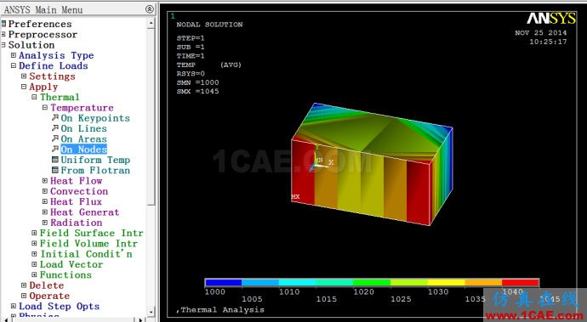Click the On Lines arrow icon
This screenshot has width=587, height=322.
(x=55, y=128)
